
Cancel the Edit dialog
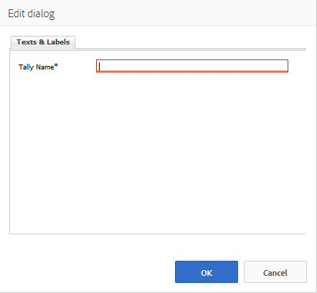(275, 272)
